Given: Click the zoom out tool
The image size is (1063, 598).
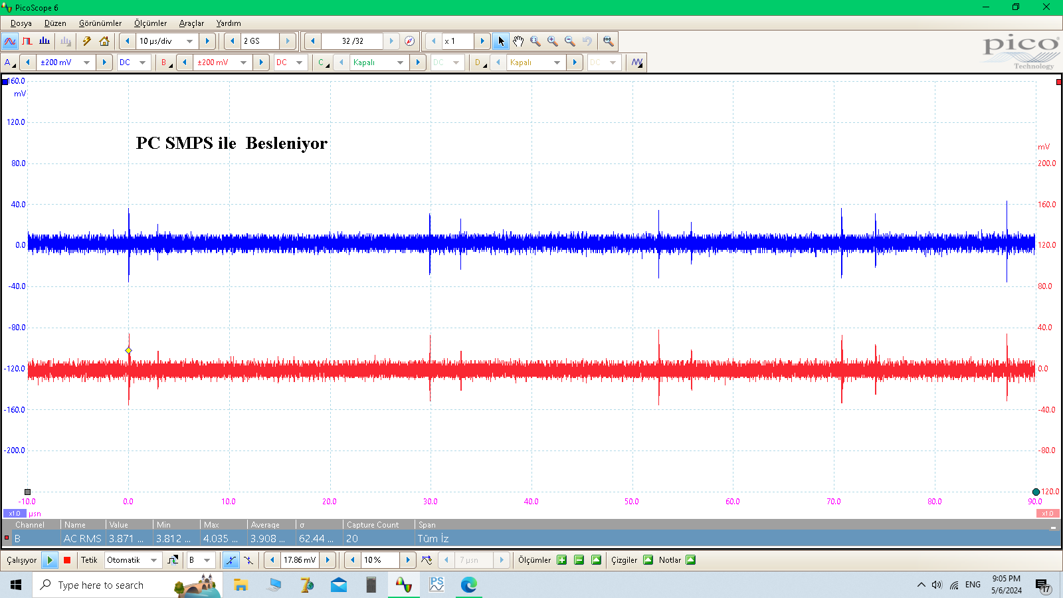Looking at the screenshot, I should 570,41.
